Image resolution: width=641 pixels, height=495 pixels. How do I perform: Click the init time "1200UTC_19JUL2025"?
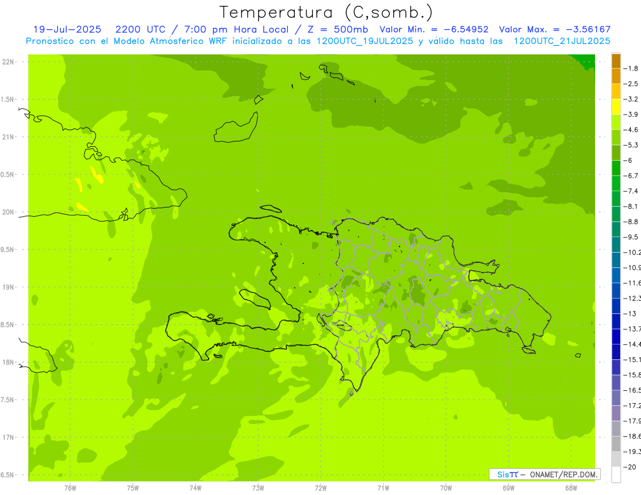click(x=365, y=41)
